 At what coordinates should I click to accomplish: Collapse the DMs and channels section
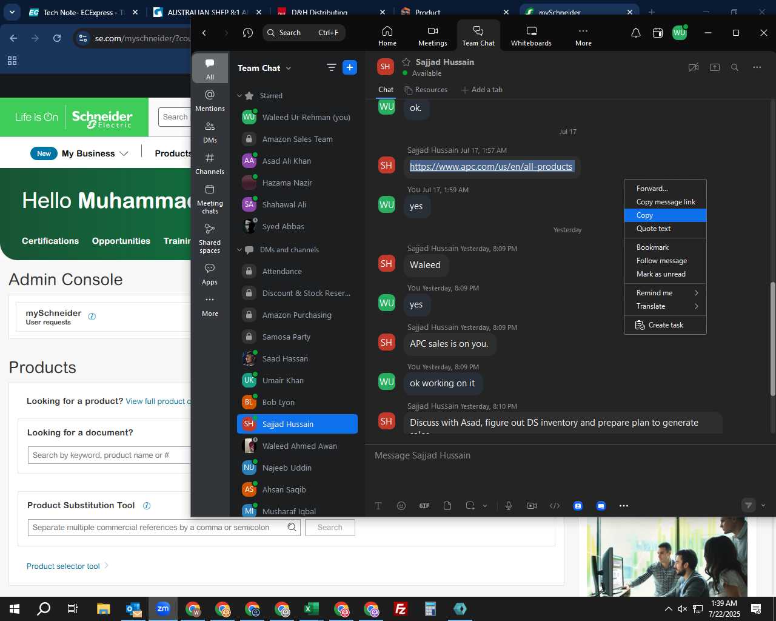click(239, 250)
